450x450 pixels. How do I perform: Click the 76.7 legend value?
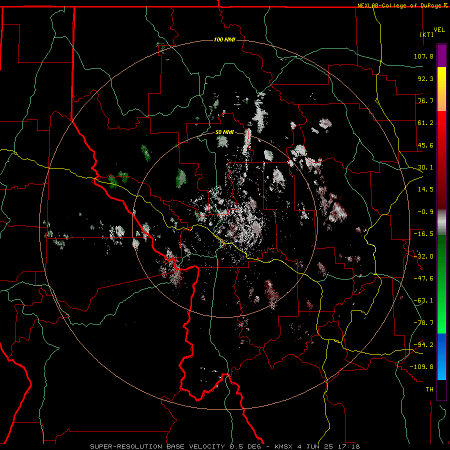[425, 100]
